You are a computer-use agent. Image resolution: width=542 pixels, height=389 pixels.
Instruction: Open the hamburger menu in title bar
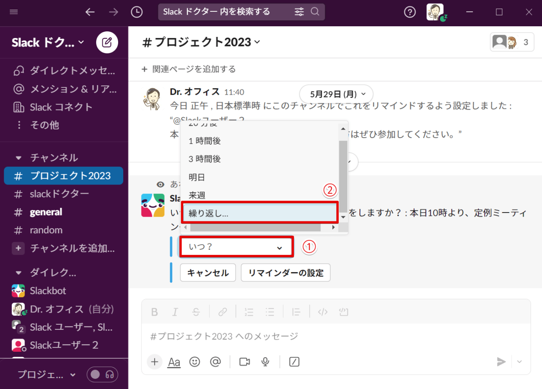14,12
